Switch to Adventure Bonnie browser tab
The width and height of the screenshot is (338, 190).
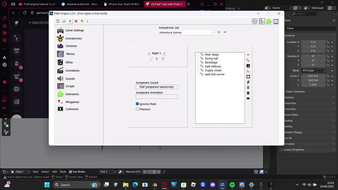(80, 4)
